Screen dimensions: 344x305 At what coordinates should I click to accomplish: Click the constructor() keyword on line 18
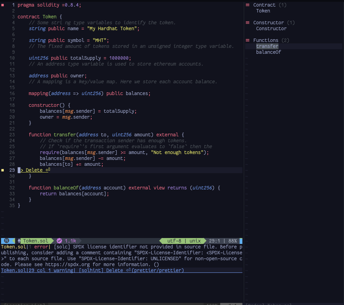(46, 105)
